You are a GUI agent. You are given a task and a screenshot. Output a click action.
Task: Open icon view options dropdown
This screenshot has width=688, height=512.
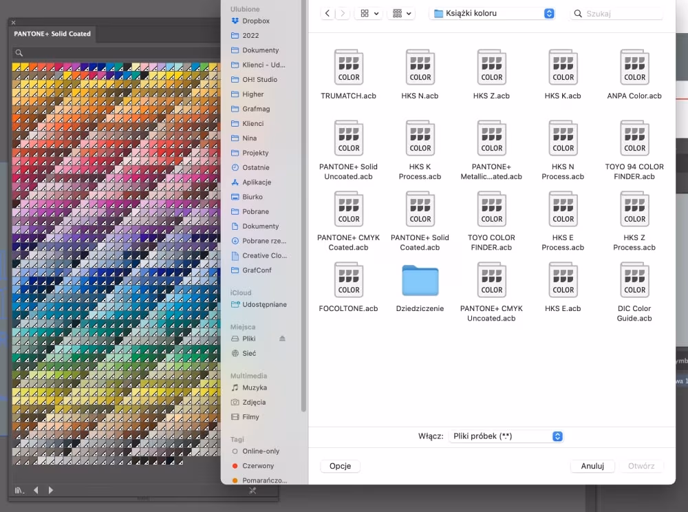pos(369,13)
